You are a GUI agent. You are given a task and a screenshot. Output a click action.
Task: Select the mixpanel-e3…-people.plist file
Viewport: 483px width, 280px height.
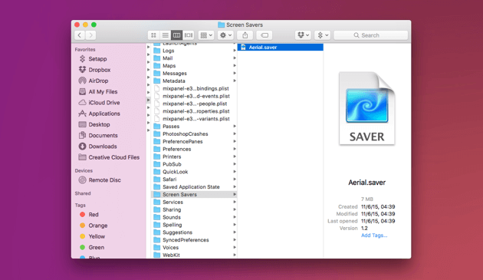(194, 104)
